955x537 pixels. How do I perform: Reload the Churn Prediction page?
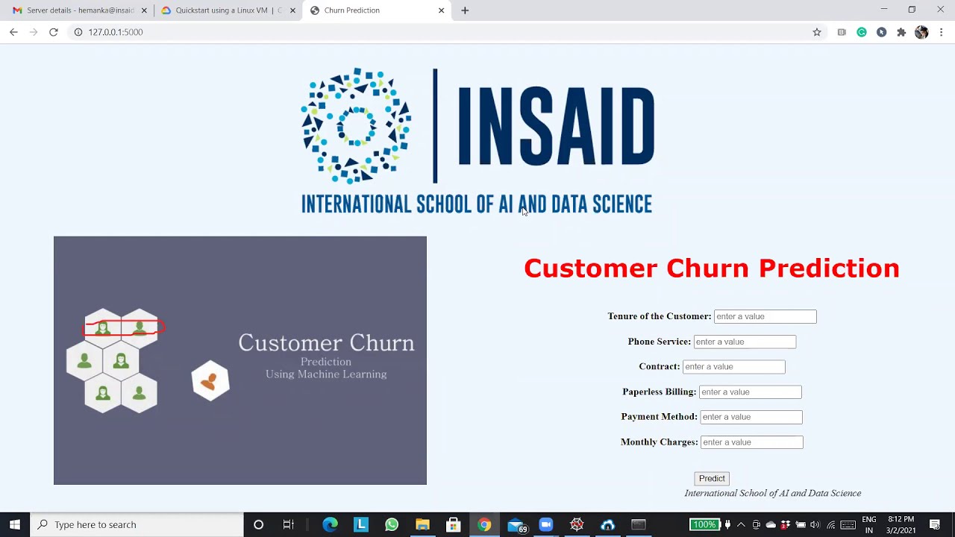pos(54,32)
